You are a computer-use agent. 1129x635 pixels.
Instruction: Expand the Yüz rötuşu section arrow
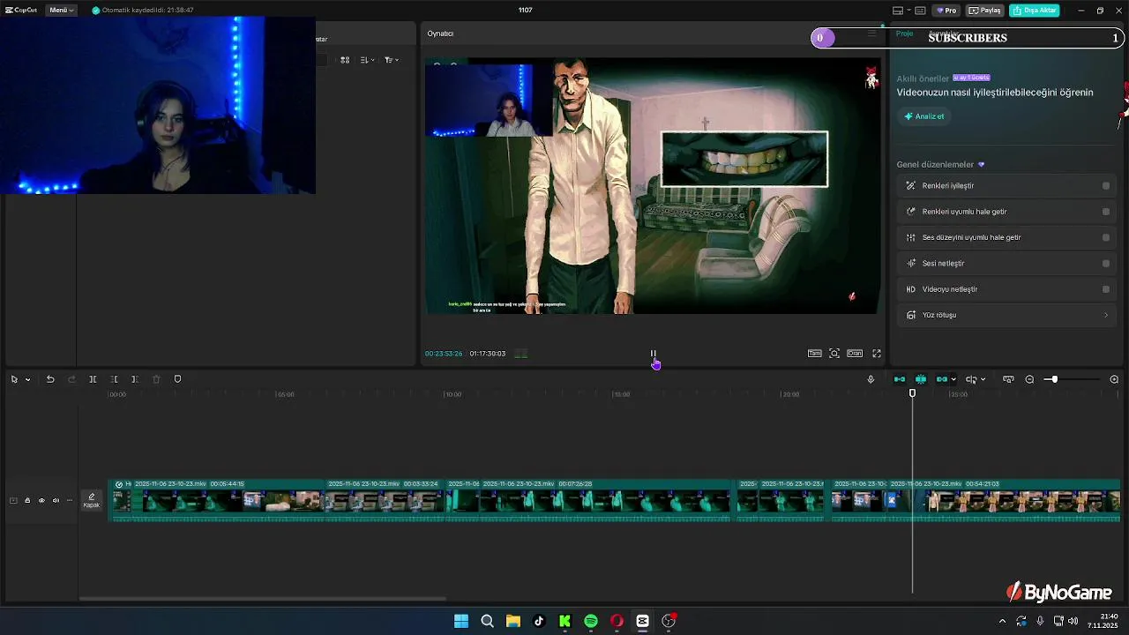[1106, 315]
